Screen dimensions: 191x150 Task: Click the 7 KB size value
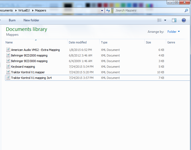click(x=161, y=78)
